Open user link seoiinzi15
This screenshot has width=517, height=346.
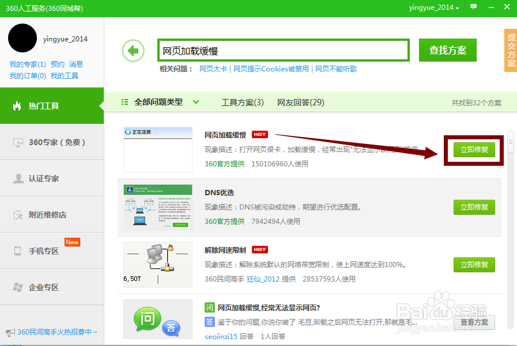pos(221,336)
